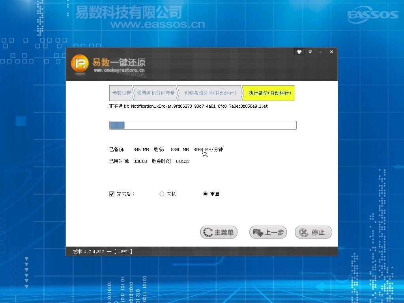Minimize the 易数一键还原 window
Viewport: 404px width, 303px height.
(x=320, y=52)
